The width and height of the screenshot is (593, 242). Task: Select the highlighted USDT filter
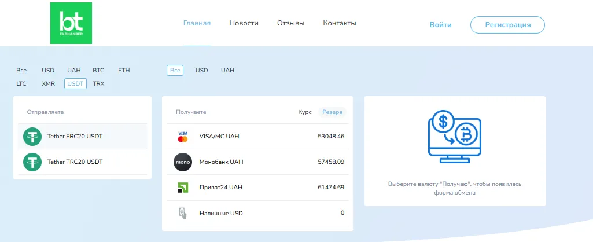(x=75, y=84)
